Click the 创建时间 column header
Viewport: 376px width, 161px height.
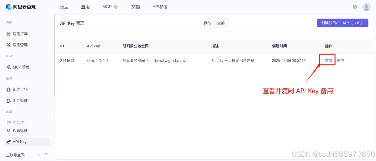click(280, 46)
